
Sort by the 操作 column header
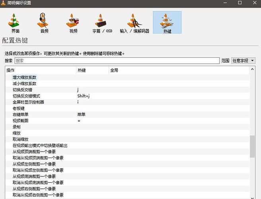coord(40,70)
